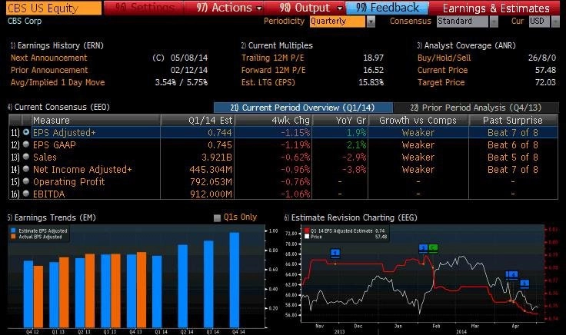Open Analyst Coverage (ANR) section link
Image resolution: width=566 pixels, height=335 pixels.
click(466, 45)
